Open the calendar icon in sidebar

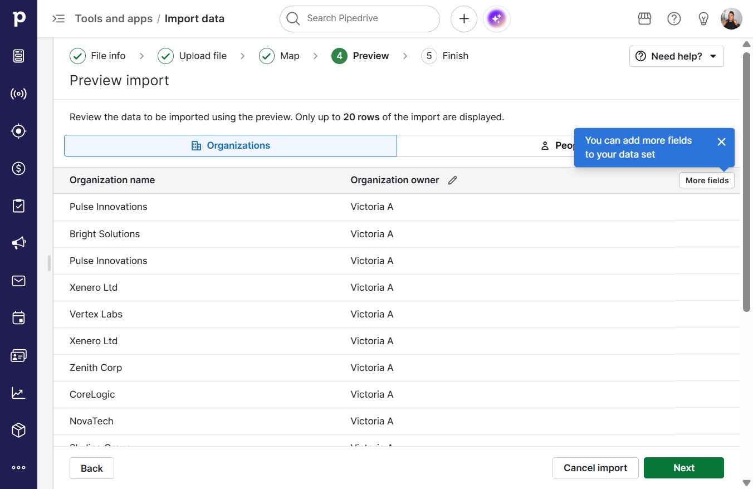click(x=19, y=318)
